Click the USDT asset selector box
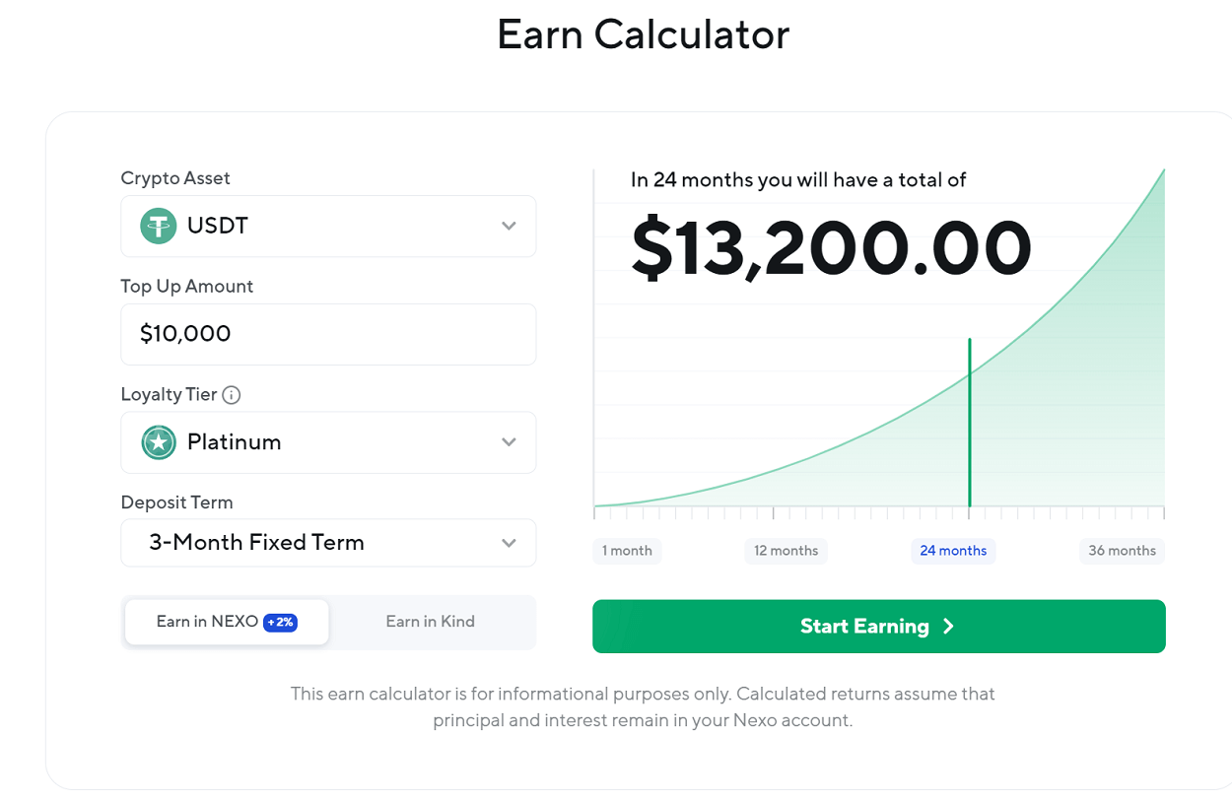 pos(328,226)
